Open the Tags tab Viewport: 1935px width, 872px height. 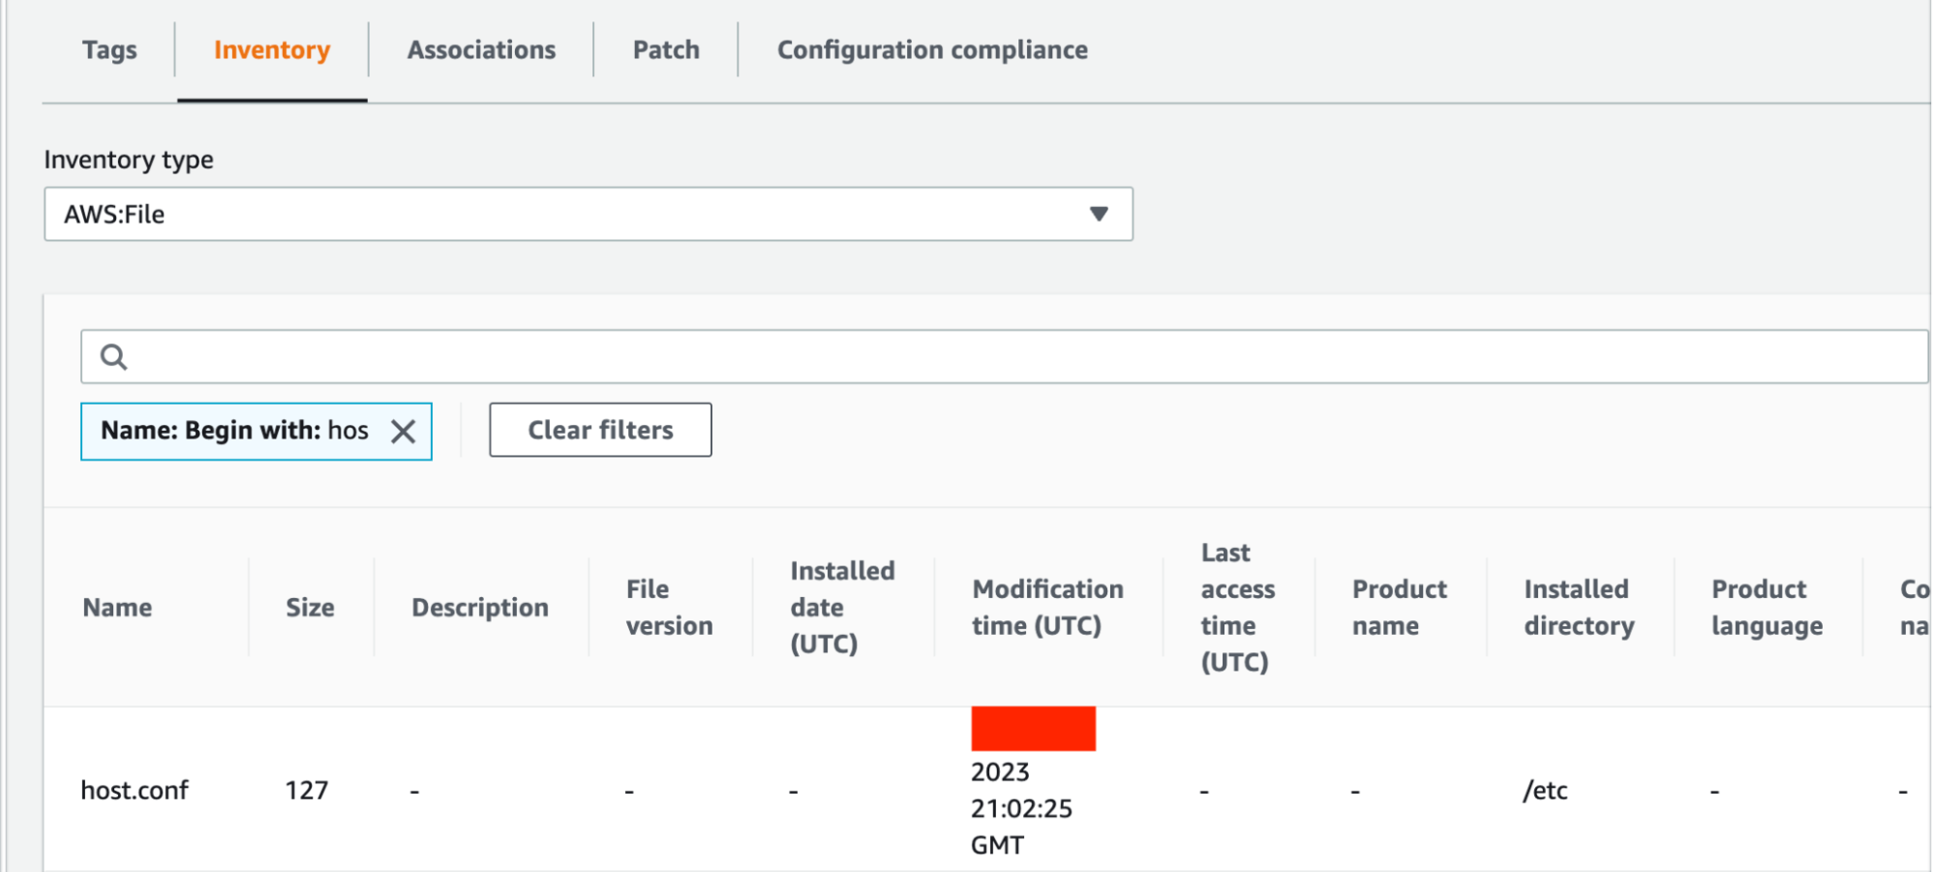[x=109, y=50]
